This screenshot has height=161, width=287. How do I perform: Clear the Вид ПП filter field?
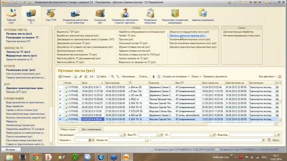(x=161, y=135)
